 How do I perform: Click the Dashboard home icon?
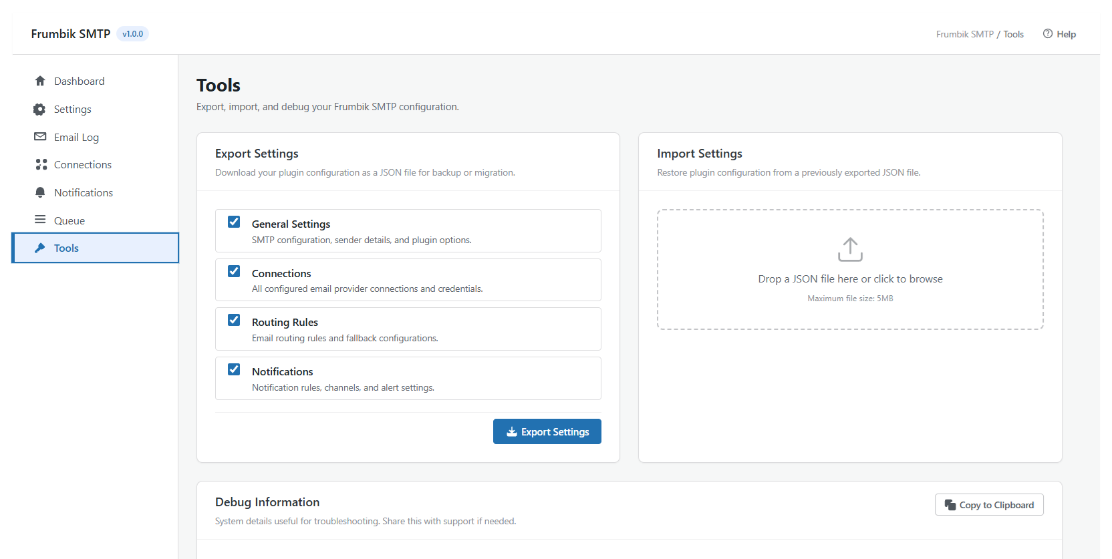(40, 81)
